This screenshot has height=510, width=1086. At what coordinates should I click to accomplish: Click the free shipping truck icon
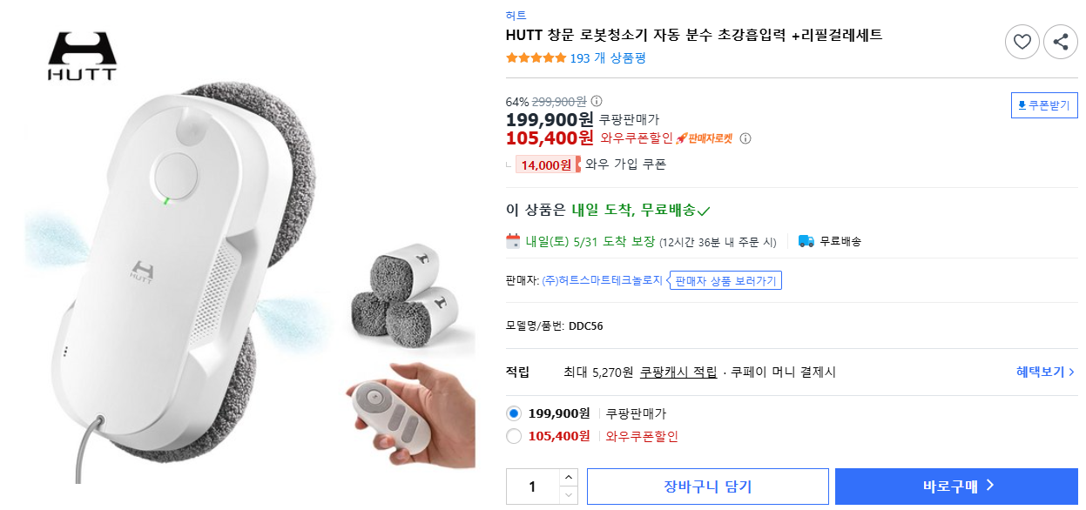pos(805,241)
